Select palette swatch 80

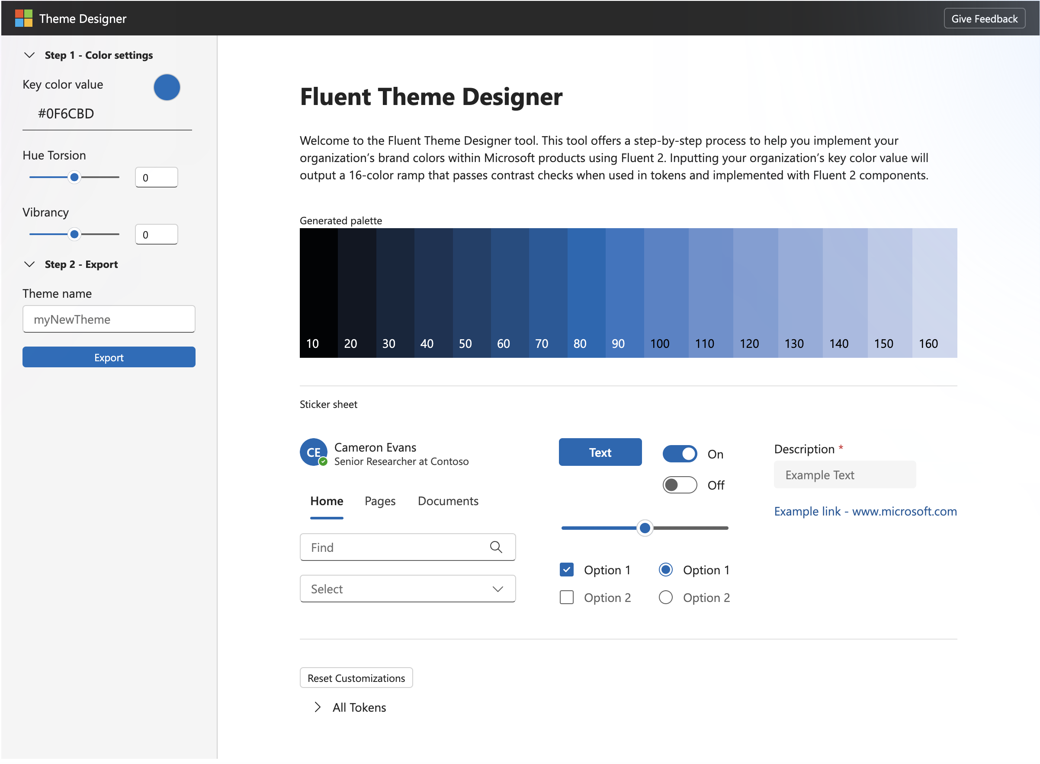(587, 293)
